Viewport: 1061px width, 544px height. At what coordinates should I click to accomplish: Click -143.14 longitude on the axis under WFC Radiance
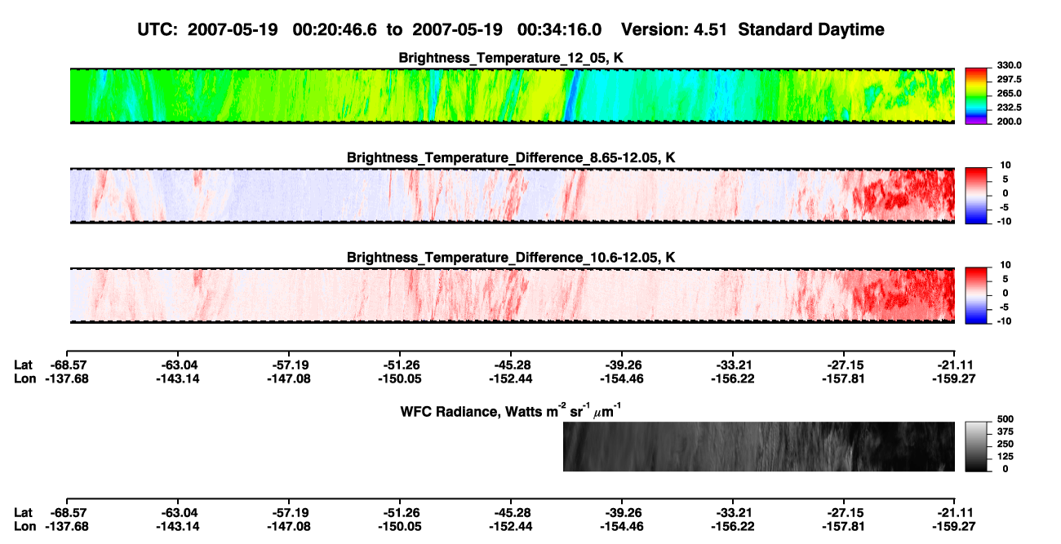coord(177,525)
